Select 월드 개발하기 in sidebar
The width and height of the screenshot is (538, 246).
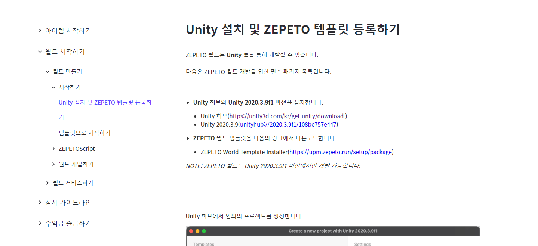[x=76, y=164]
